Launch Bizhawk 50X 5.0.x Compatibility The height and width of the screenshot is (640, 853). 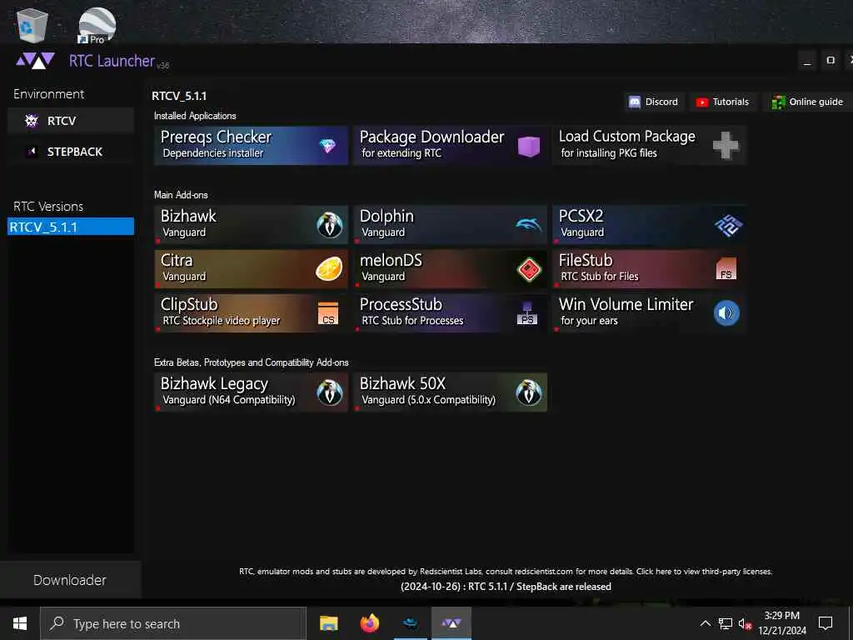[450, 392]
